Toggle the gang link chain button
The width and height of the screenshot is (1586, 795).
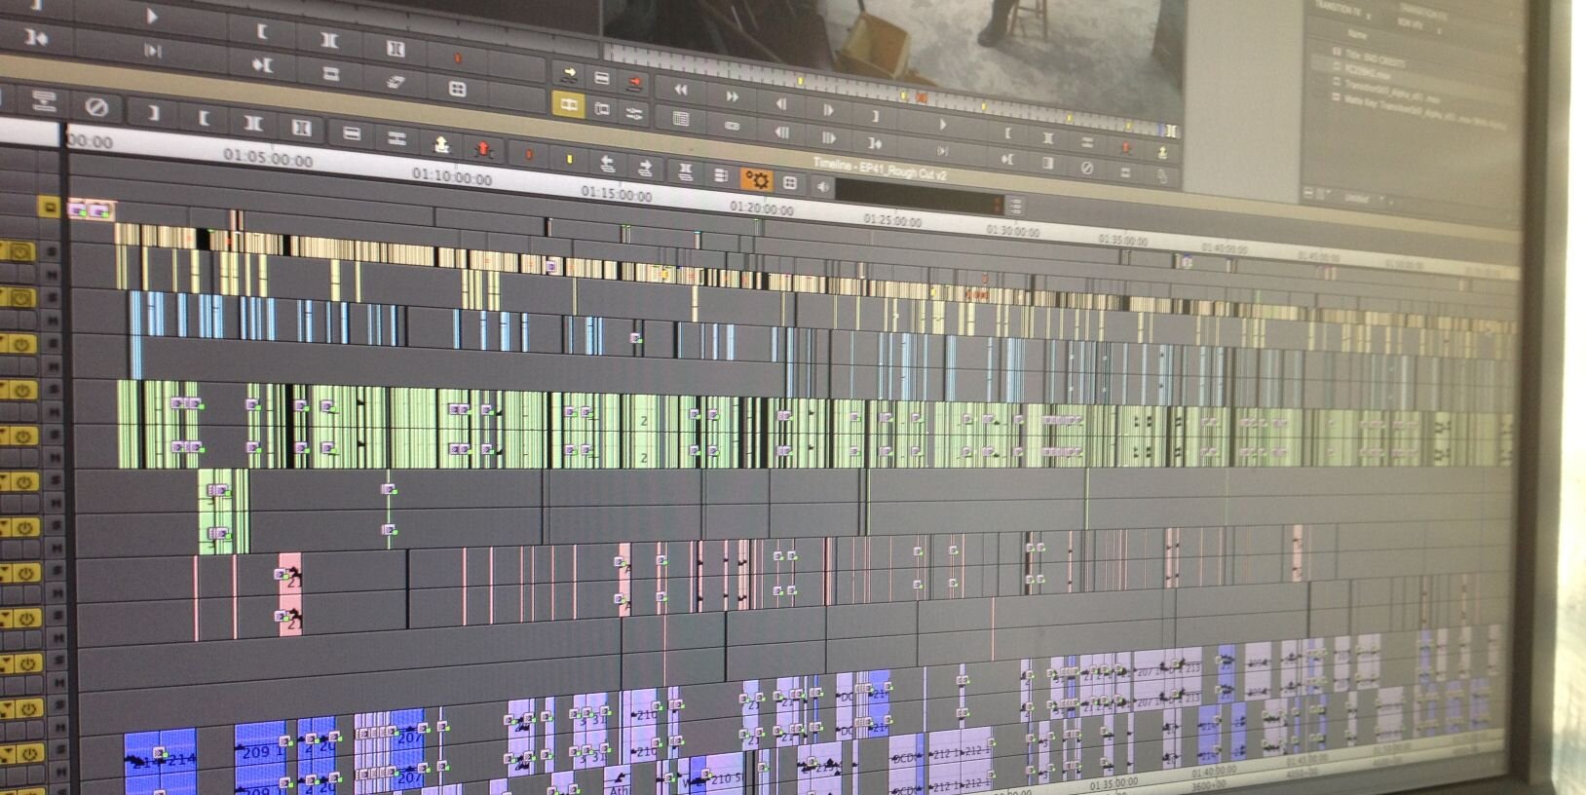coord(732,126)
